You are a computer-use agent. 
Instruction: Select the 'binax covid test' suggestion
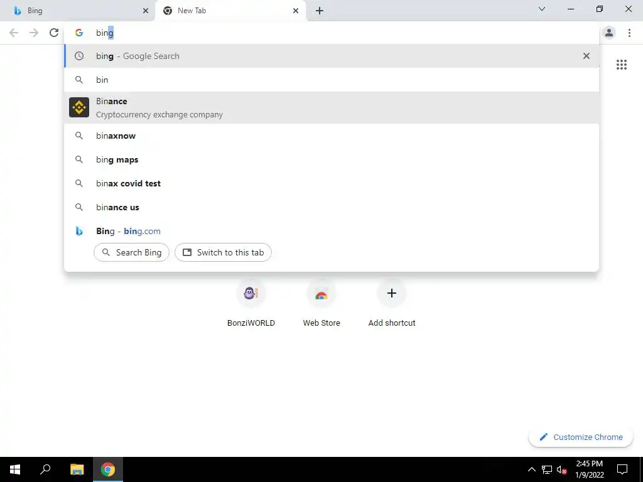[332, 183]
